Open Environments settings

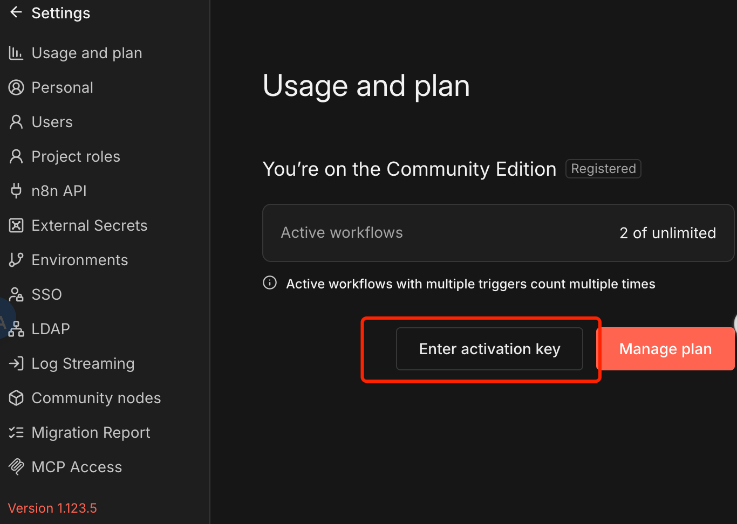coord(80,260)
